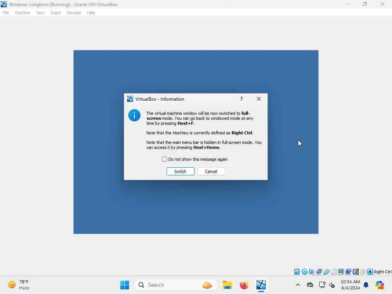Open the Machine menu
Screen dimensions: 392x294
point(22,13)
